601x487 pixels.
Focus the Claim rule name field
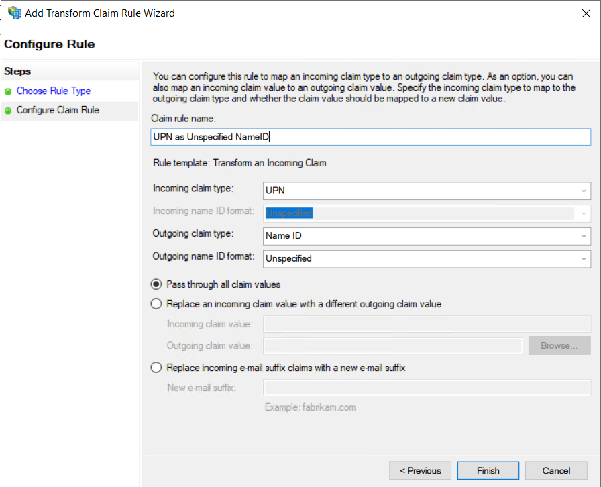(371, 137)
